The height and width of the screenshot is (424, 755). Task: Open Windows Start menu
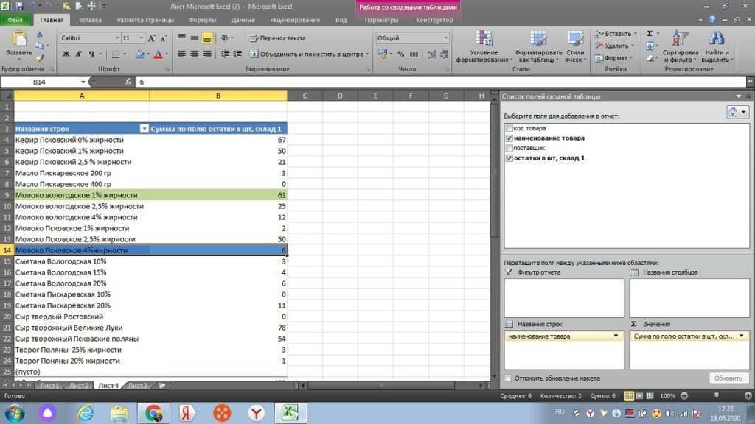[x=15, y=414]
